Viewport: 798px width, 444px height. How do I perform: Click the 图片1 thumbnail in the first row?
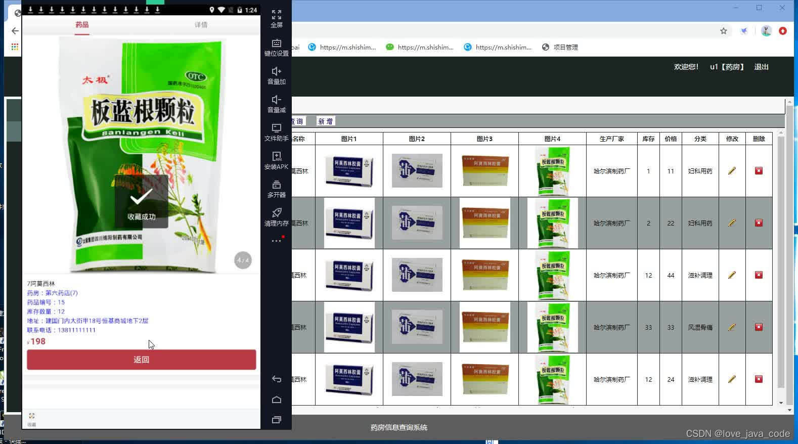(349, 171)
